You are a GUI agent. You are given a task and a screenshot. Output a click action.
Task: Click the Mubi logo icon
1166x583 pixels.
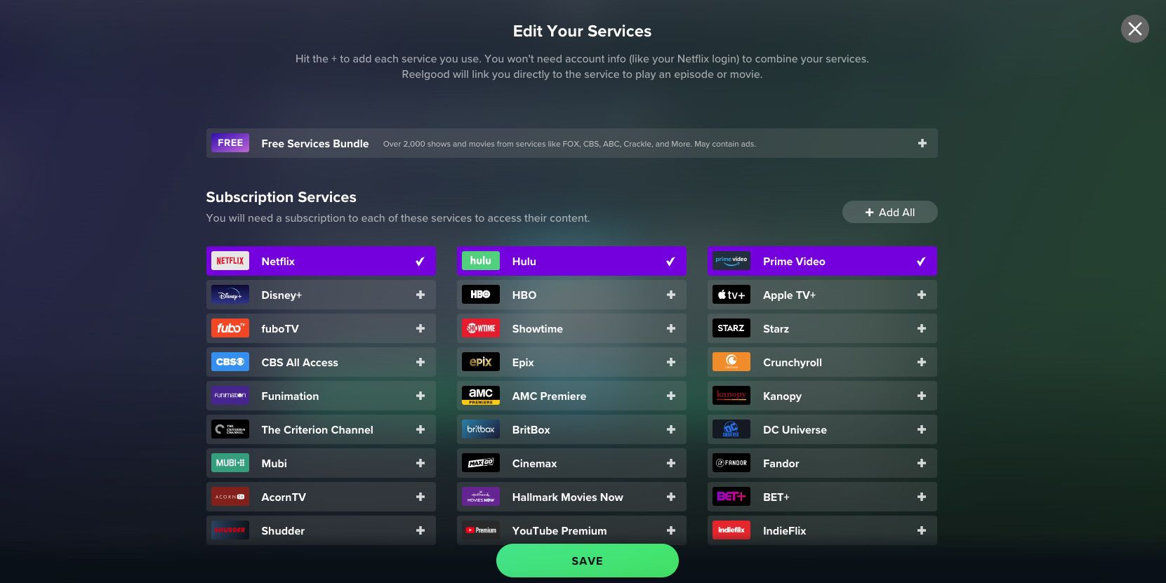pos(230,463)
